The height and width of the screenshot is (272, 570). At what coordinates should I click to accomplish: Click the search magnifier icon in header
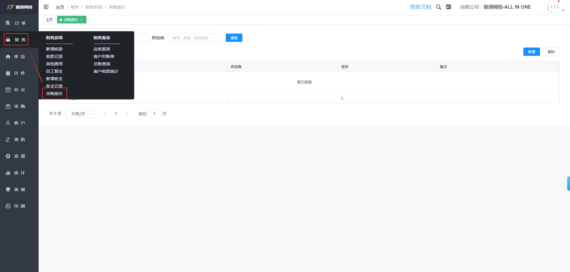pyautogui.click(x=438, y=7)
